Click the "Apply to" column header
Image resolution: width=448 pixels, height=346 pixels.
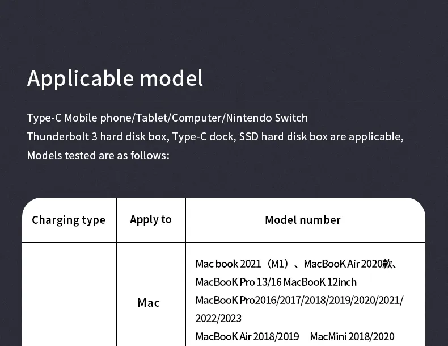(151, 220)
